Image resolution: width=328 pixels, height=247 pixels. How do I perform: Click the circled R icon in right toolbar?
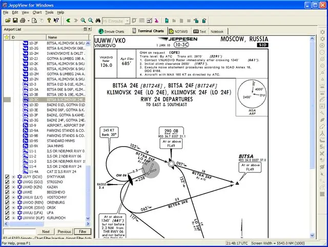(x=322, y=46)
